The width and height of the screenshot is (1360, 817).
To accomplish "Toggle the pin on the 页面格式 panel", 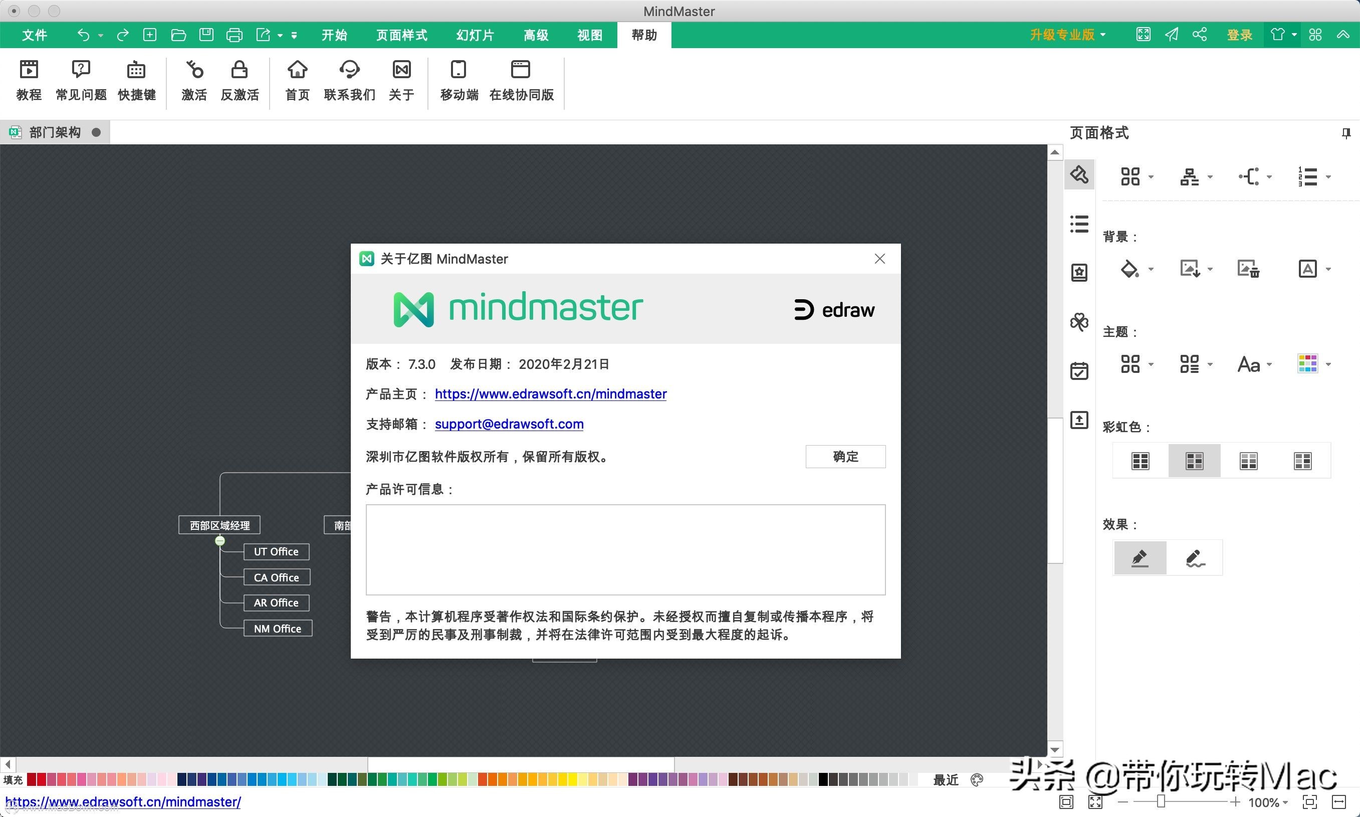I will point(1347,133).
